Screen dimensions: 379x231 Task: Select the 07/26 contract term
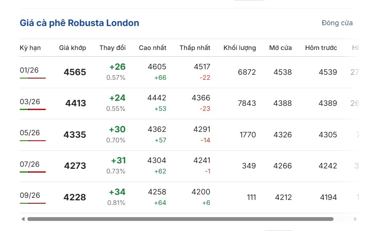[x=30, y=164]
